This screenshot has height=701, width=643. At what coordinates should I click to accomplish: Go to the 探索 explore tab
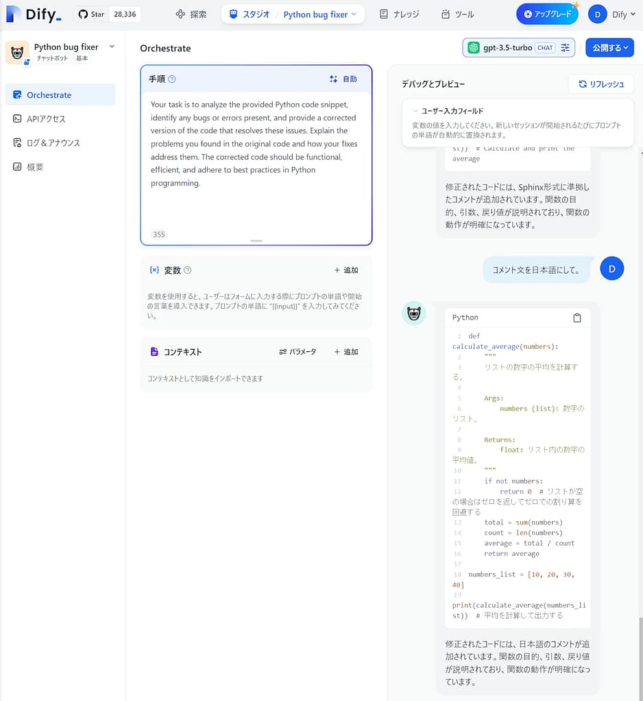tap(191, 14)
